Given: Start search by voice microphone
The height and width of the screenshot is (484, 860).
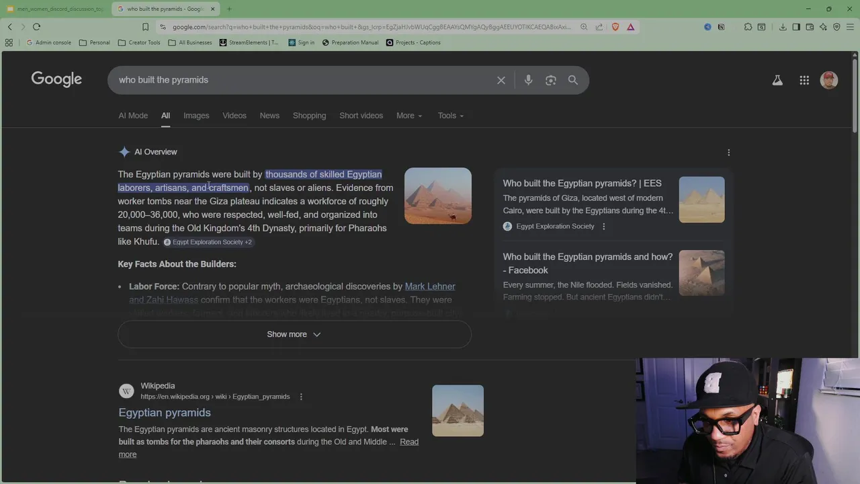Looking at the screenshot, I should (x=529, y=80).
